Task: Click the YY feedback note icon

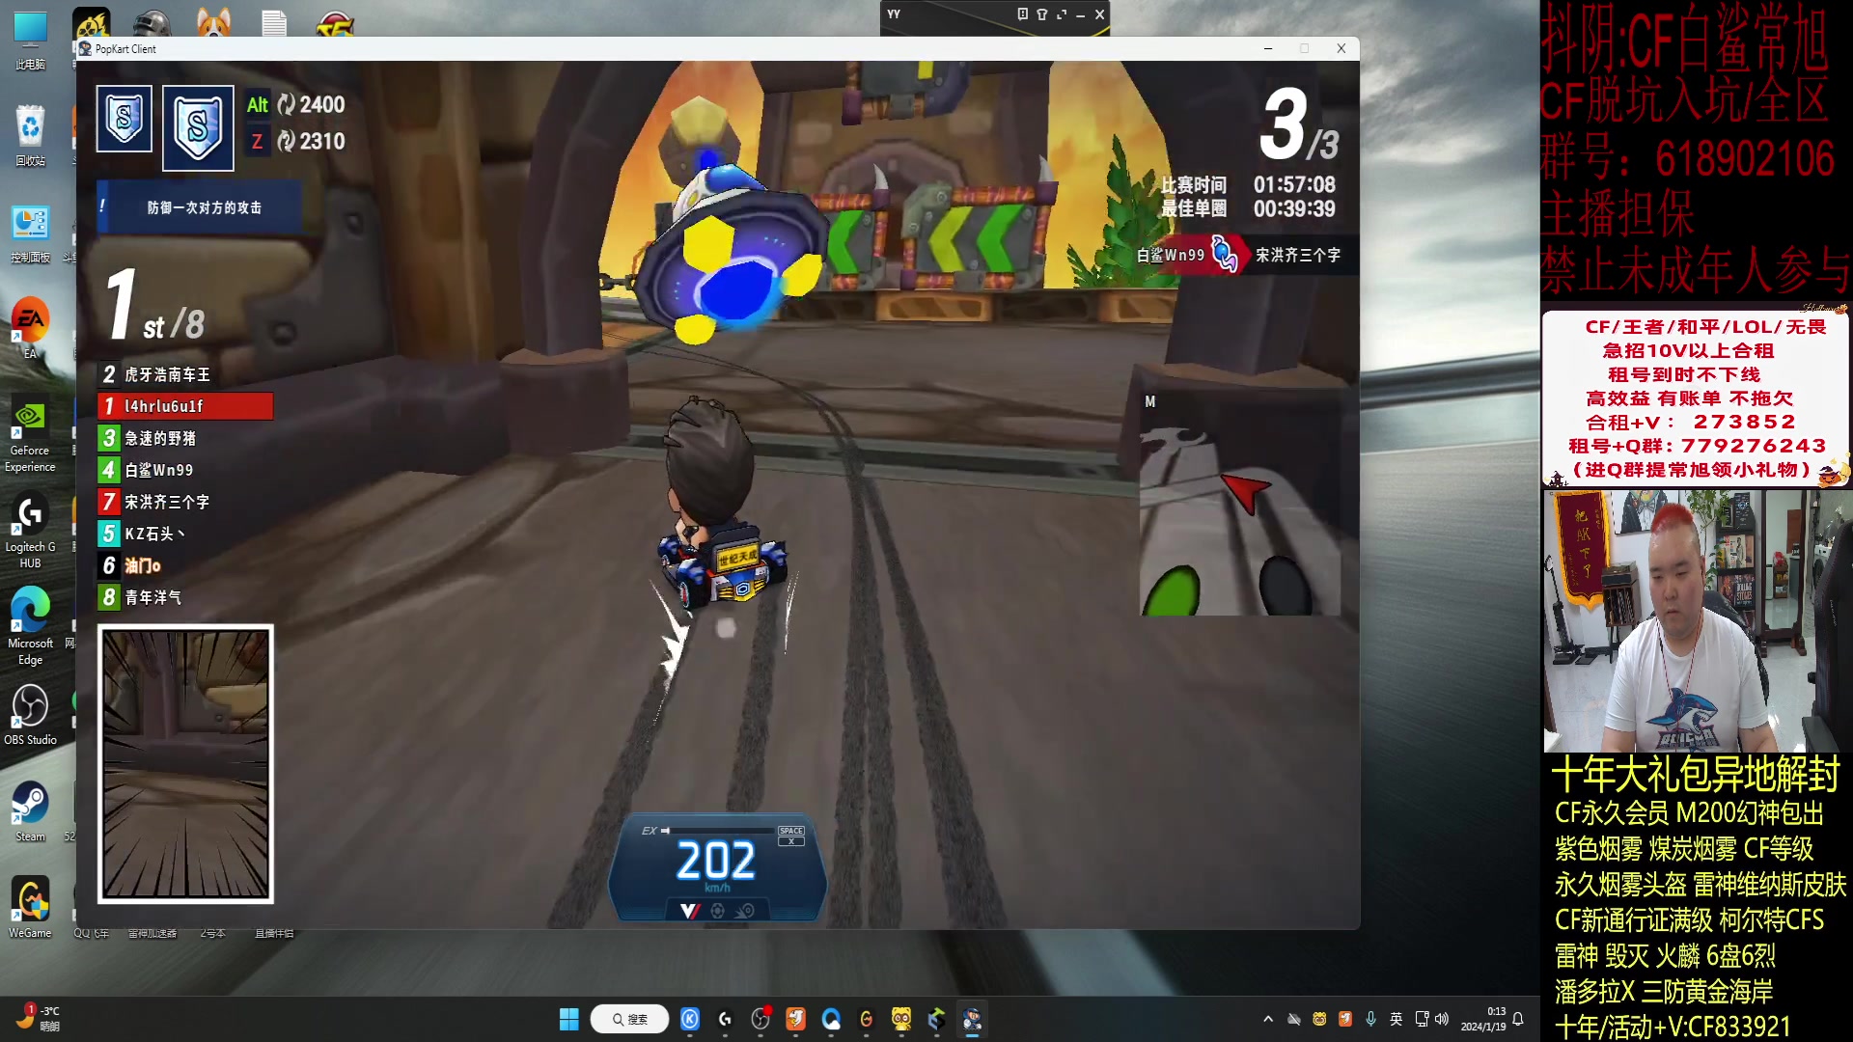Action: [x=1022, y=14]
